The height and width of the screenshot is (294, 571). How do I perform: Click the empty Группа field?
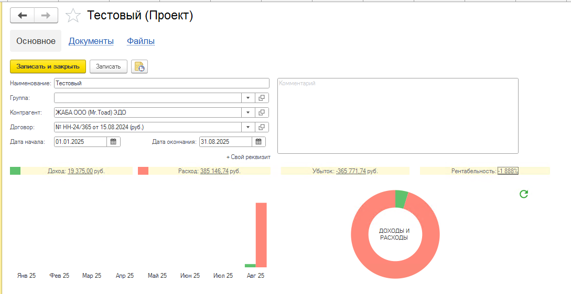pyautogui.click(x=148, y=98)
